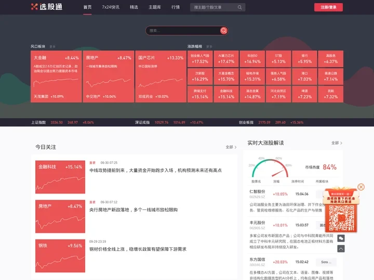Select the 次新股 +16.29% tile
The width and height of the screenshot is (374, 280).
tap(200, 76)
